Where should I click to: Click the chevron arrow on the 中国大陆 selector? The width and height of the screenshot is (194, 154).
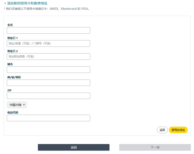pyautogui.click(x=24, y=105)
